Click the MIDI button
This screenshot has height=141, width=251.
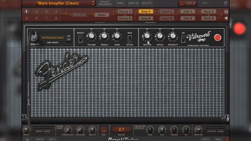(x=218, y=139)
